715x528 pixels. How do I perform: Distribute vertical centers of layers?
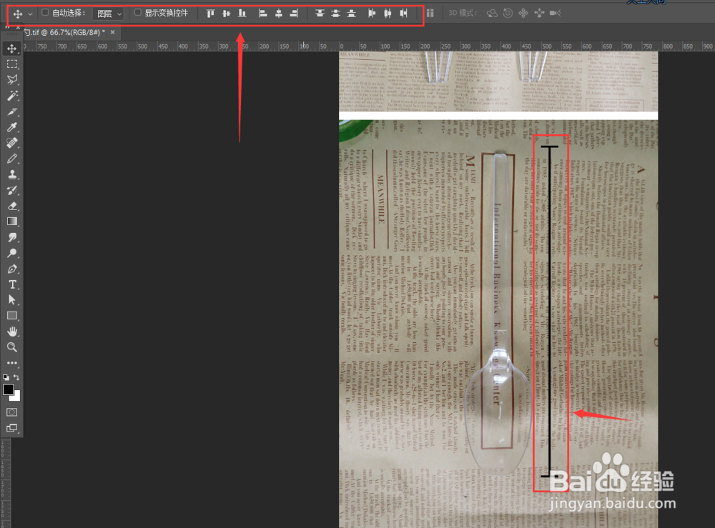pyautogui.click(x=335, y=13)
